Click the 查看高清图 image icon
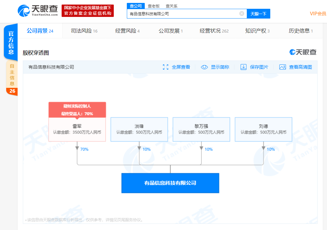This screenshot has height=230, width=327. click(282, 67)
